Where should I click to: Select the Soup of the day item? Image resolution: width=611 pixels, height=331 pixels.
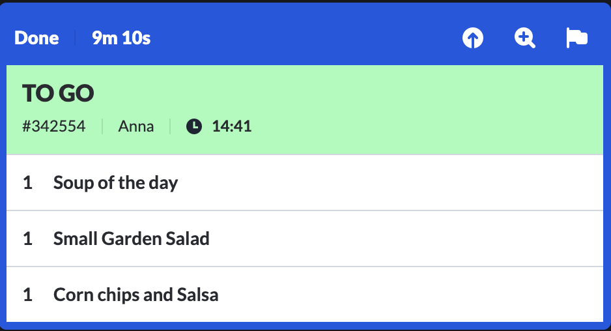tap(305, 182)
